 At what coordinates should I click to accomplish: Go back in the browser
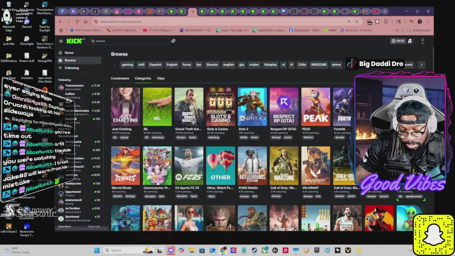coord(60,22)
